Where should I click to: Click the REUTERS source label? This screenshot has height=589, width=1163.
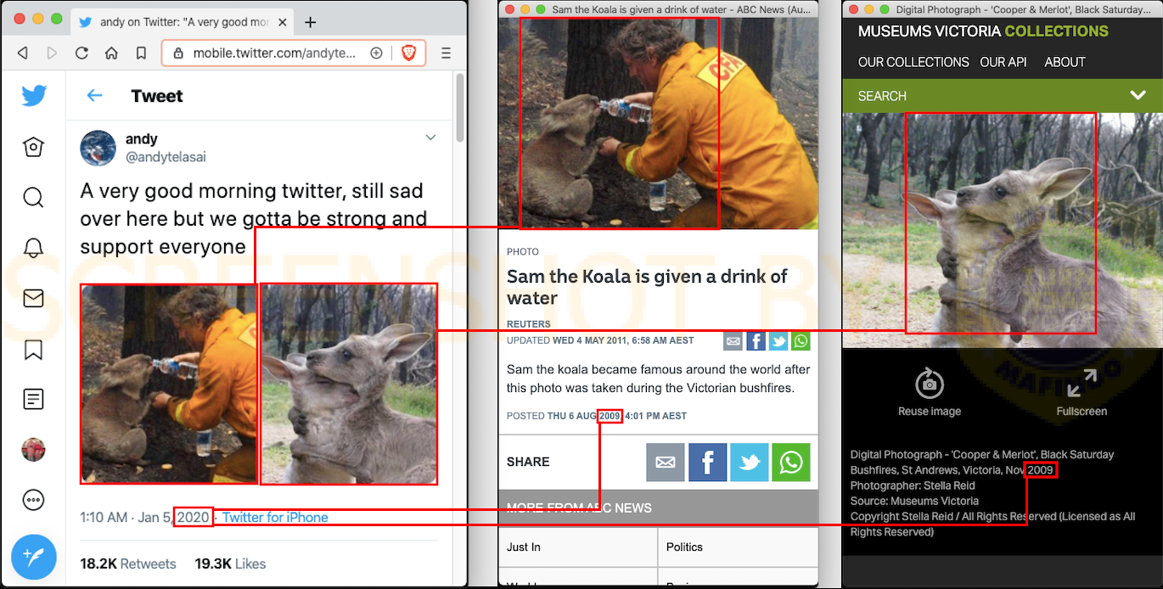(x=529, y=324)
